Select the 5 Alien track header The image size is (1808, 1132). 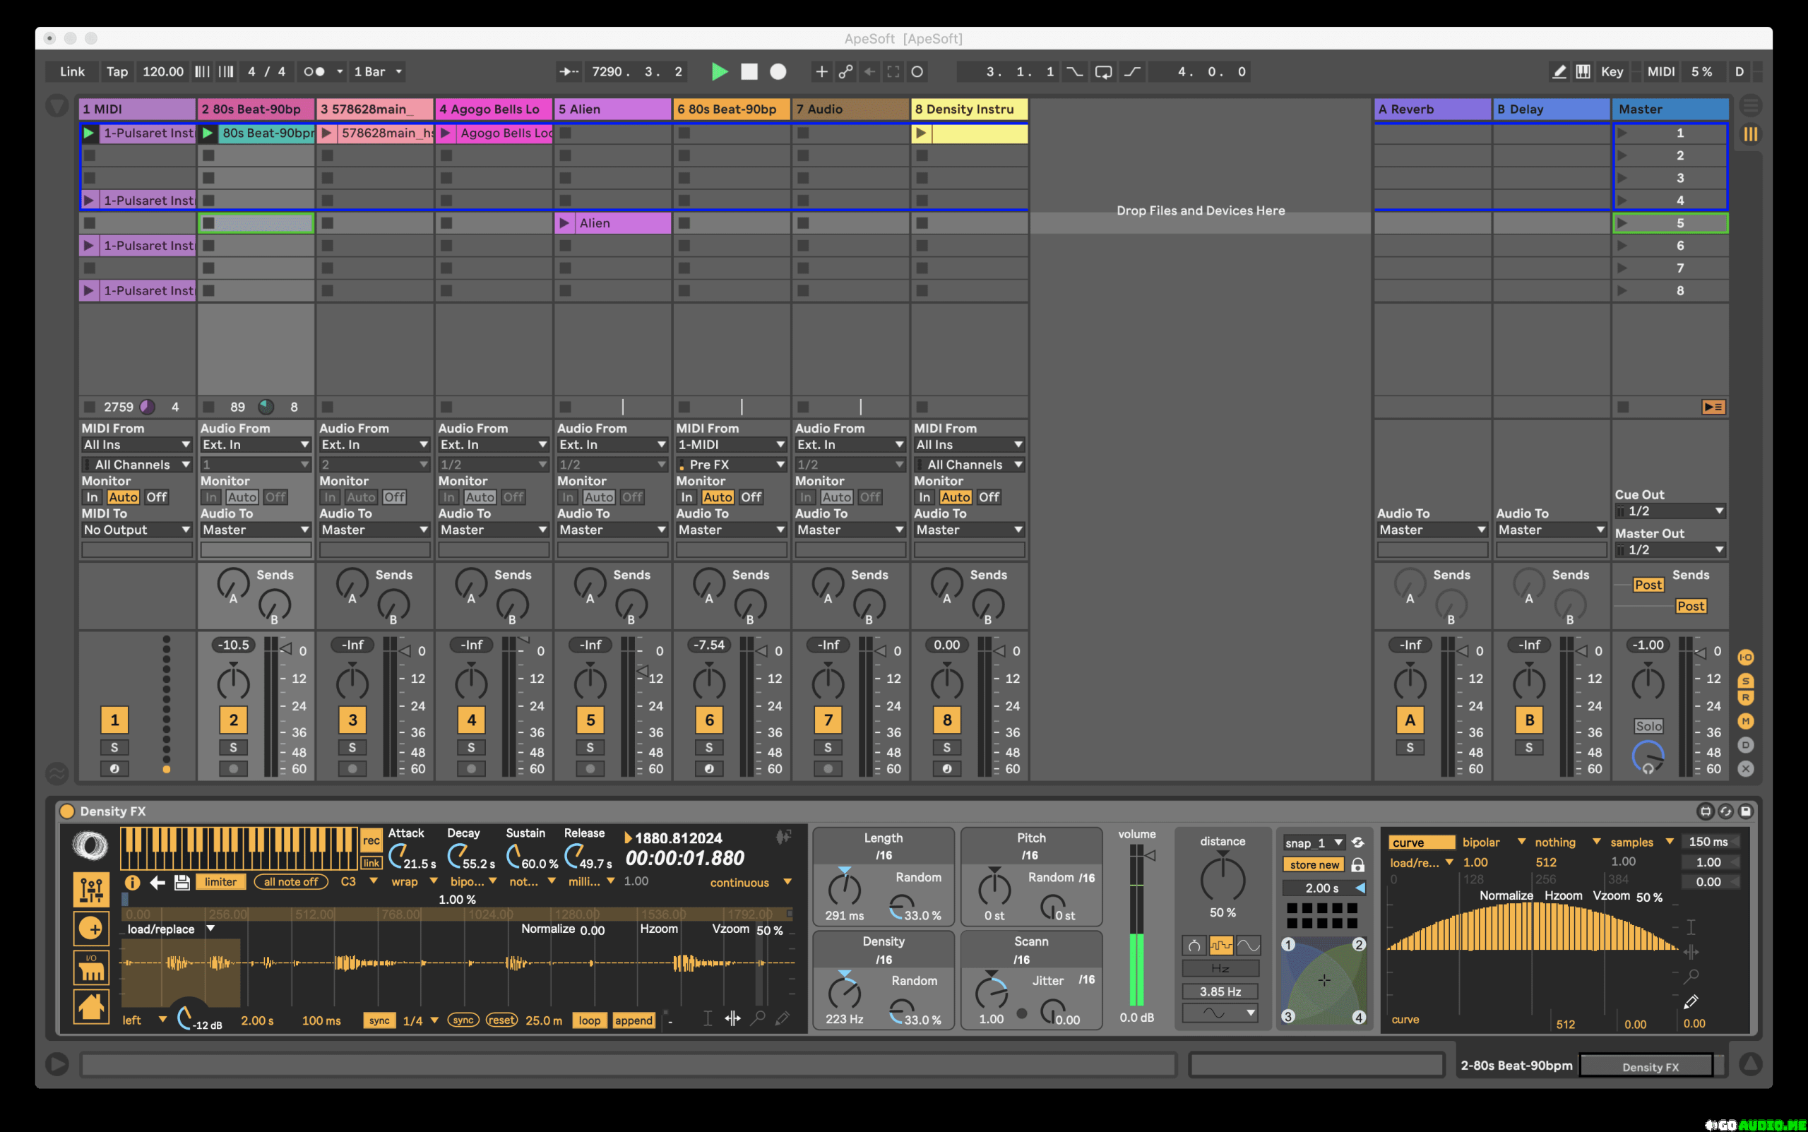[612, 109]
